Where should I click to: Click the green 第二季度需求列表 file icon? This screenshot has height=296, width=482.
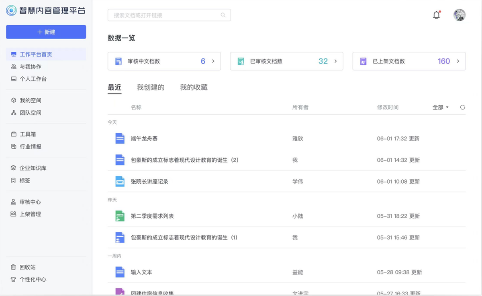tap(120, 216)
